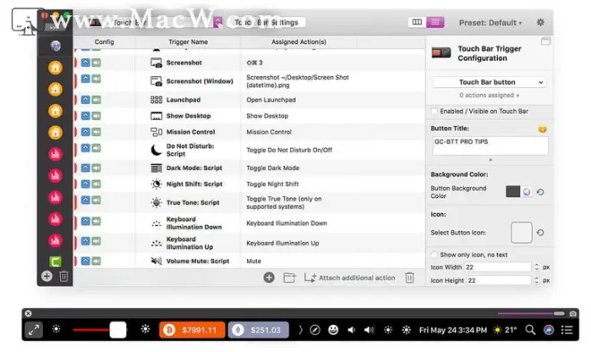591x352 pixels.
Task: Click the trash icon beside Attach additional action
Action: [x=409, y=278]
